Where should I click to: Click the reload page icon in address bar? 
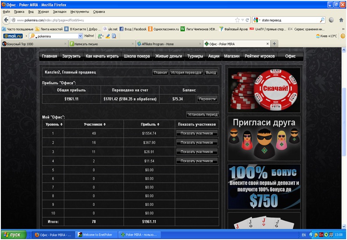247,20
